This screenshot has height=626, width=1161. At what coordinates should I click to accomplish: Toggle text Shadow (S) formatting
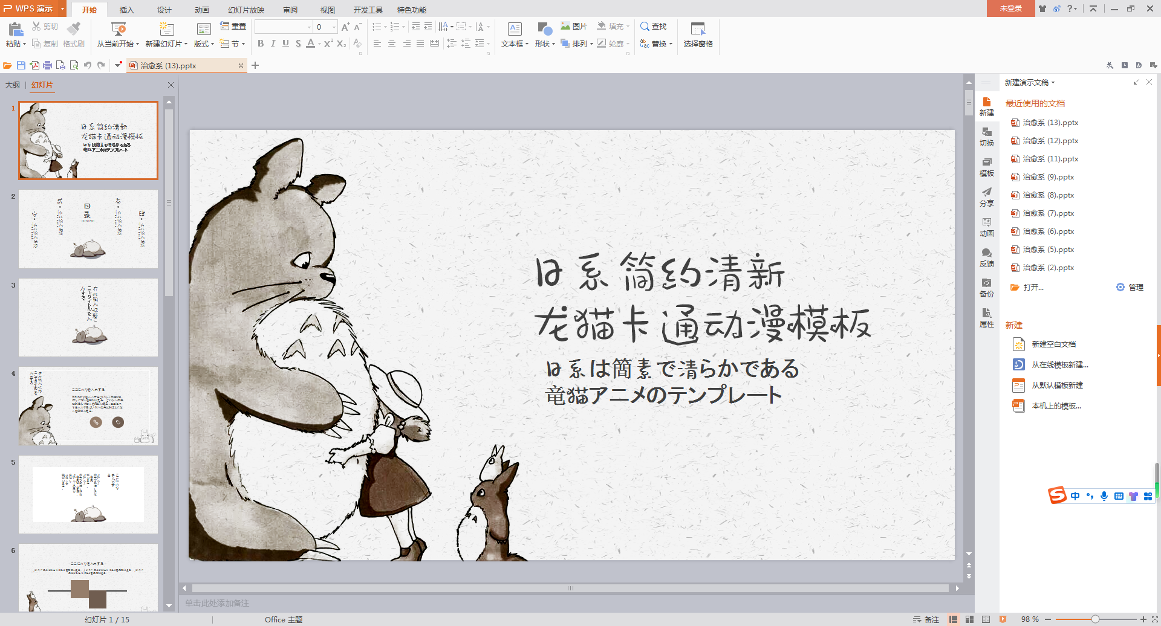[298, 44]
